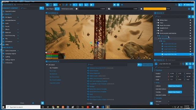Image resolution: width=196 pixels, height=110 pixels.
Task: Open the camera settings dropdown in toolbar
Action: coord(92,5)
